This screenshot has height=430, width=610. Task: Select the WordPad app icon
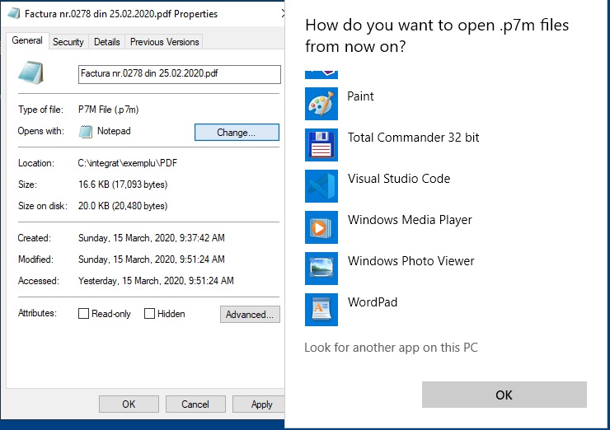[321, 310]
